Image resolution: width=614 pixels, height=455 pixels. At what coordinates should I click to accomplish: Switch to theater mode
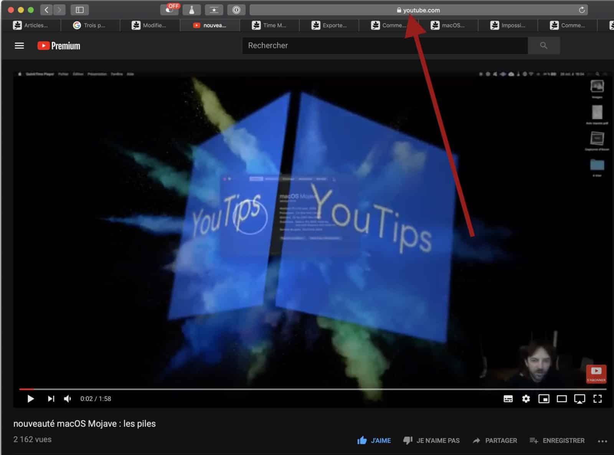pyautogui.click(x=562, y=399)
